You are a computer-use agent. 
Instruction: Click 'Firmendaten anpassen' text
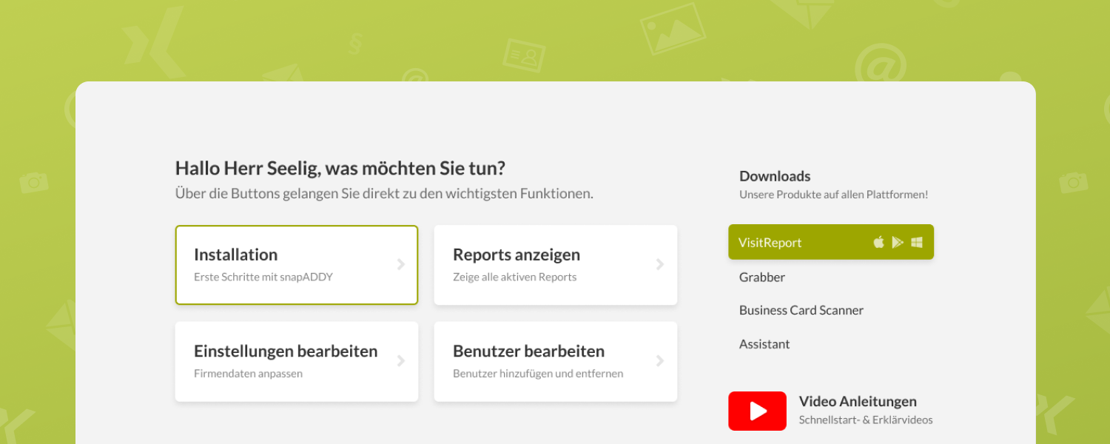coord(248,374)
